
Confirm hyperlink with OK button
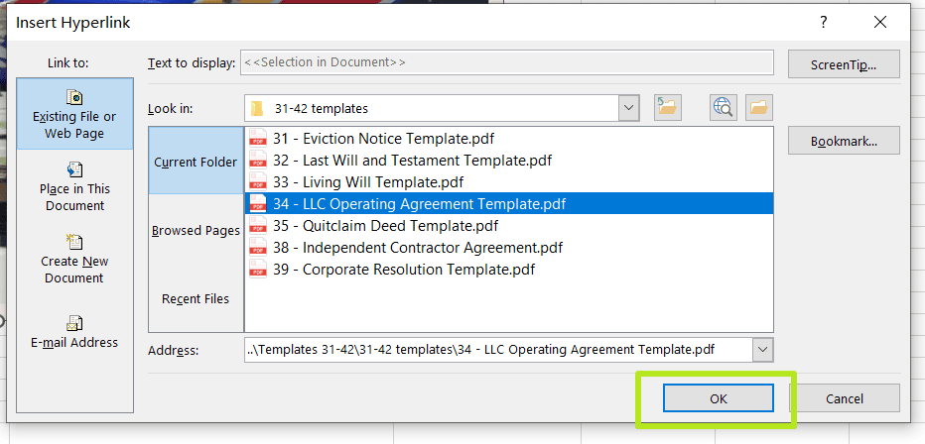point(718,398)
